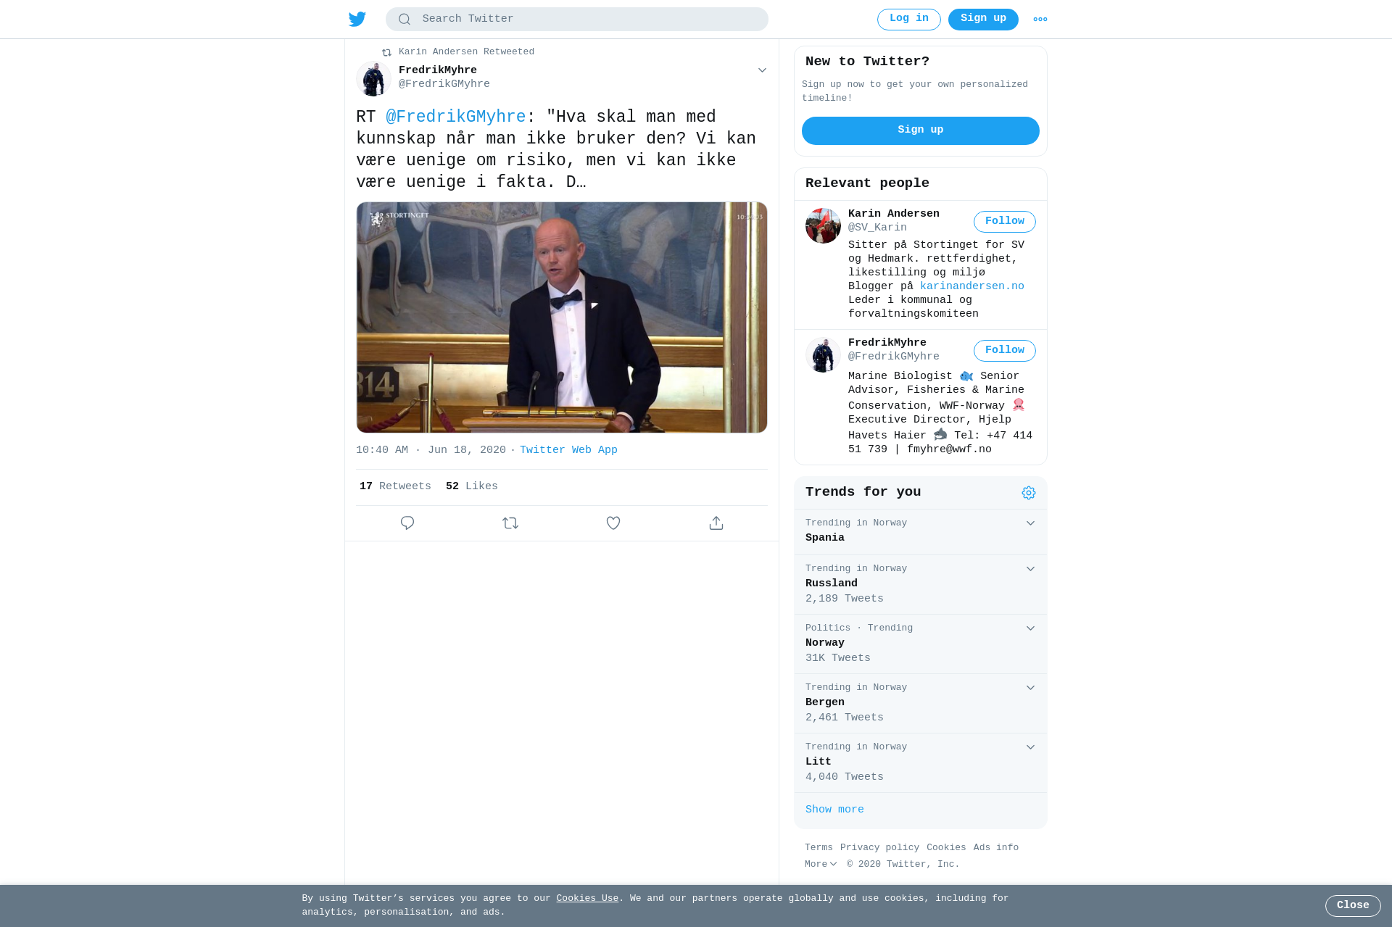This screenshot has height=927, width=1392.
Task: Close the cookies notice banner
Action: 1353,906
